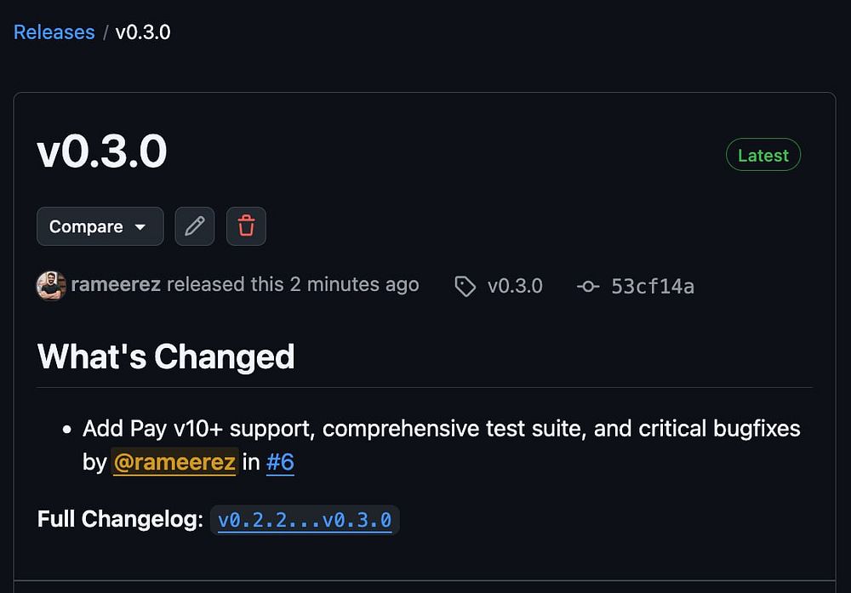The image size is (851, 593).
Task: Click the @rameerez mention
Action: coord(174,463)
